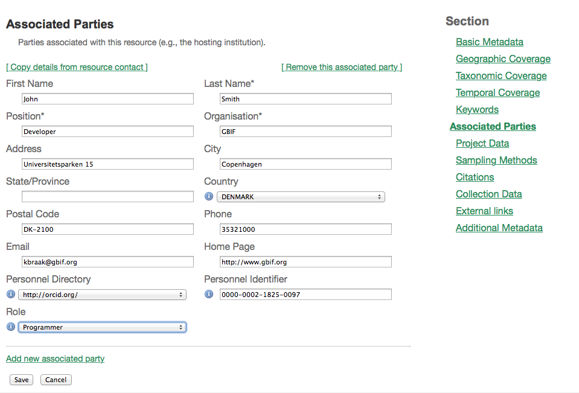Screen dimensions: 579x393
Task: Remove this associated party
Action: tap(342, 67)
